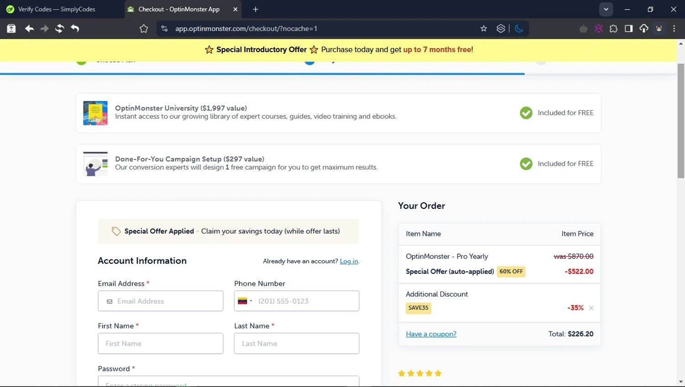Screen dimensions: 685x387
Task: Toggle the dark mode moon icon
Action: point(519,29)
